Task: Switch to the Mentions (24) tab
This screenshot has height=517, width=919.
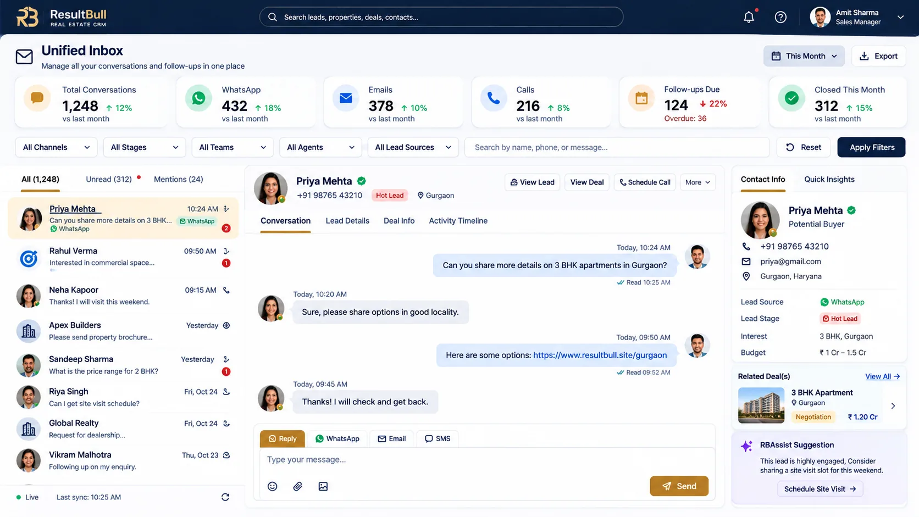Action: 179,179
